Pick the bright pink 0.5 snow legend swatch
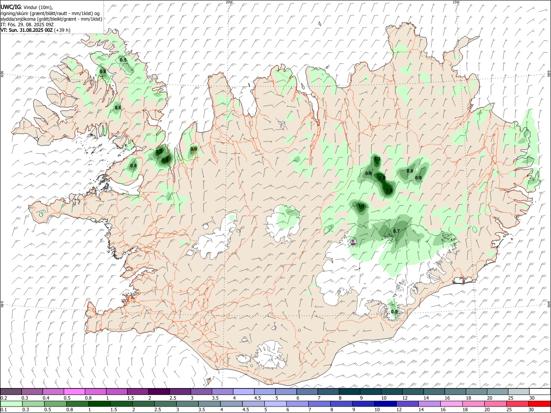This screenshot has height=413, width=551. point(74,391)
